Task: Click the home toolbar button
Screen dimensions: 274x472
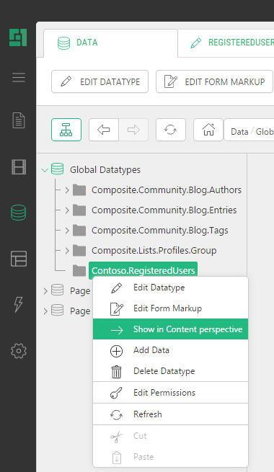Action: click(x=208, y=130)
